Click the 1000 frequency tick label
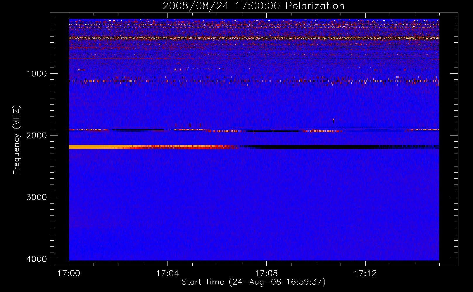 (37, 73)
